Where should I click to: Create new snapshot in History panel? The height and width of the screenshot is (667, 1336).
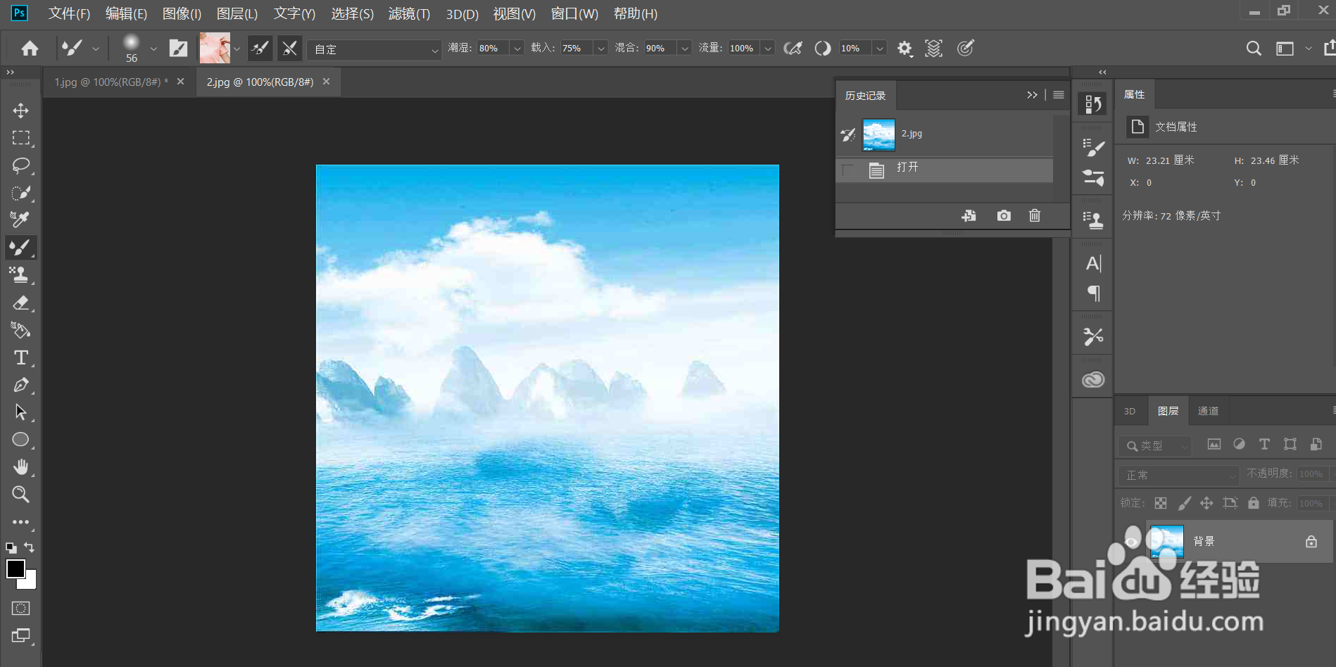point(1004,215)
